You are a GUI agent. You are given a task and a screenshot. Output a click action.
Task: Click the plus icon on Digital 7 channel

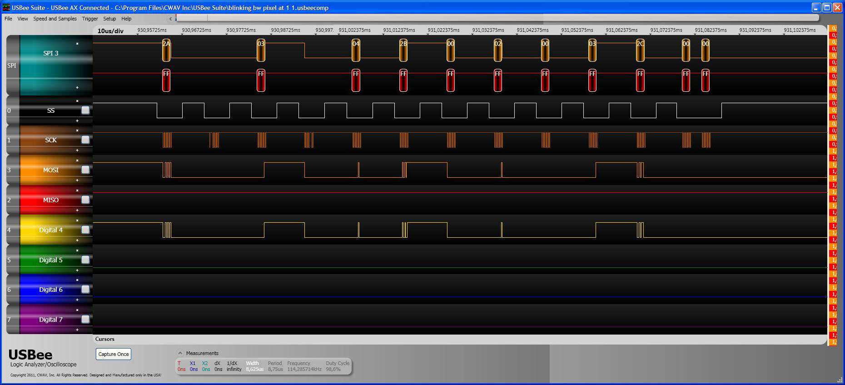[77, 330]
